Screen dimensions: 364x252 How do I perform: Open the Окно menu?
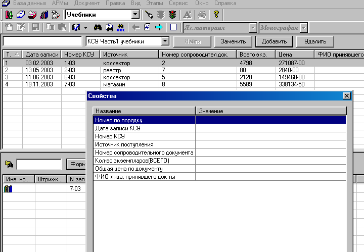point(202,3)
